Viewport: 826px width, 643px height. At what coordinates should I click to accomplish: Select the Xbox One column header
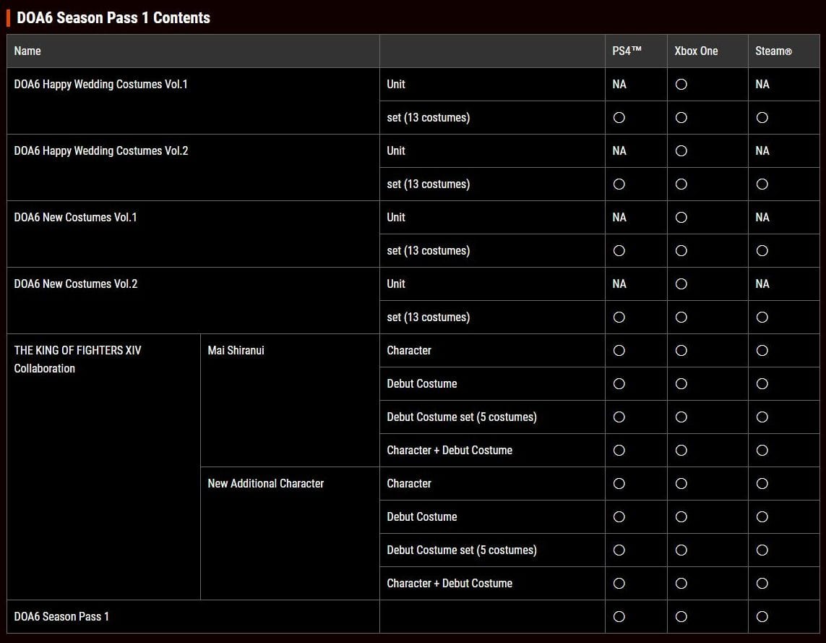coord(696,51)
